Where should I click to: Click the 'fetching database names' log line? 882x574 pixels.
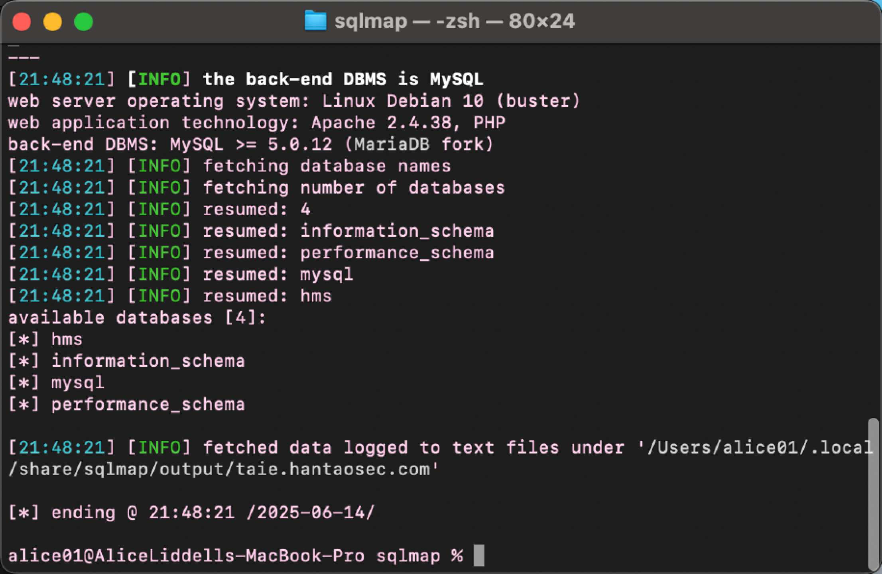coord(229,166)
